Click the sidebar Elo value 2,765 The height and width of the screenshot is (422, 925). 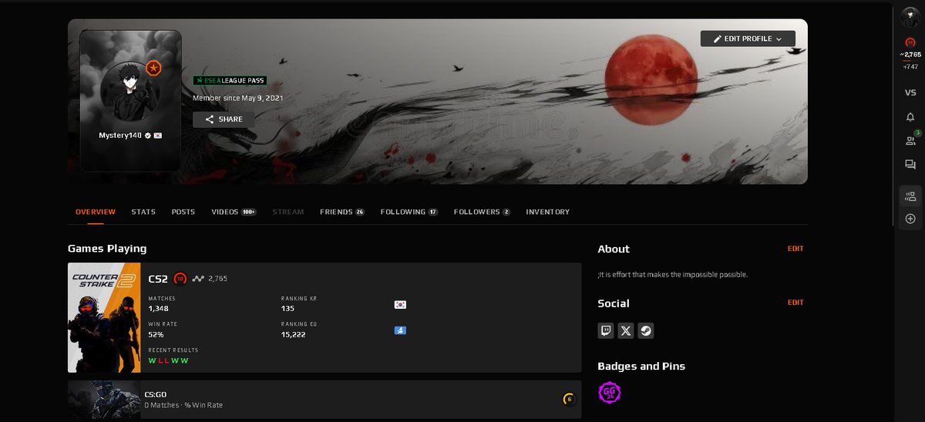(910, 55)
